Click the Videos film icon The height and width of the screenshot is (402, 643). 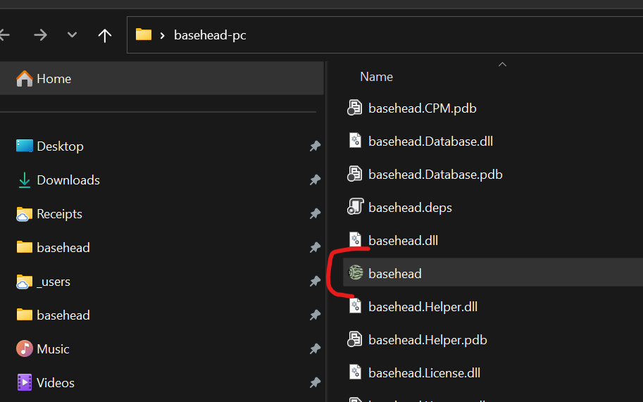click(24, 382)
